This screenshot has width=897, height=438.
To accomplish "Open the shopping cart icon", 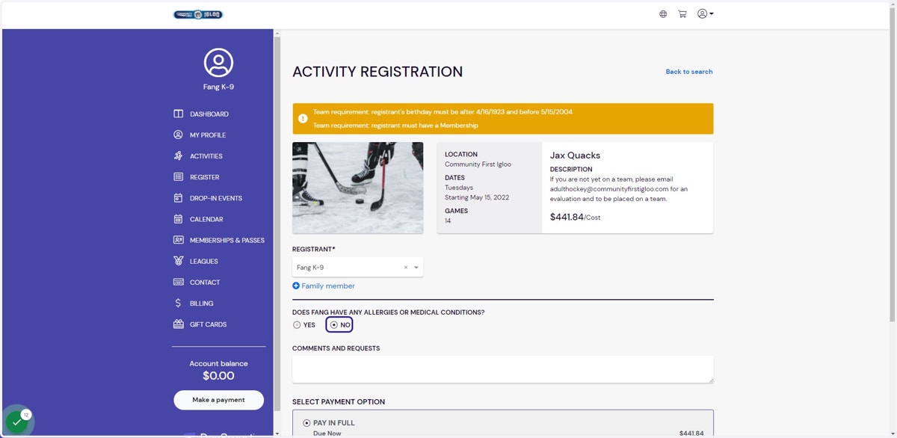I will click(x=682, y=14).
